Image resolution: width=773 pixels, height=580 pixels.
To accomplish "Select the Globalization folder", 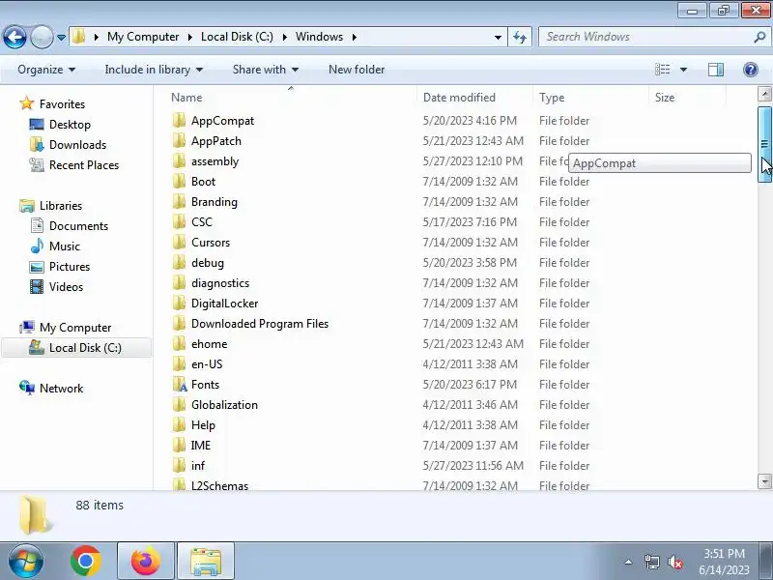I will point(224,404).
